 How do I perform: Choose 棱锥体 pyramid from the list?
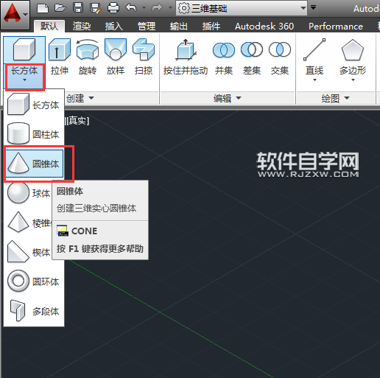pos(29,223)
